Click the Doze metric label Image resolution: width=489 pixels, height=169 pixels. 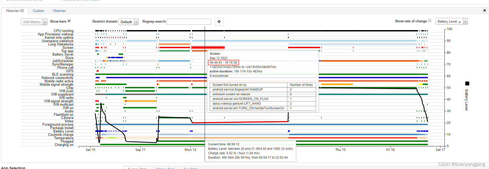(69, 58)
